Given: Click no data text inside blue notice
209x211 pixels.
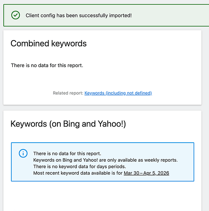Looking at the screenshot, I should (x=67, y=154).
